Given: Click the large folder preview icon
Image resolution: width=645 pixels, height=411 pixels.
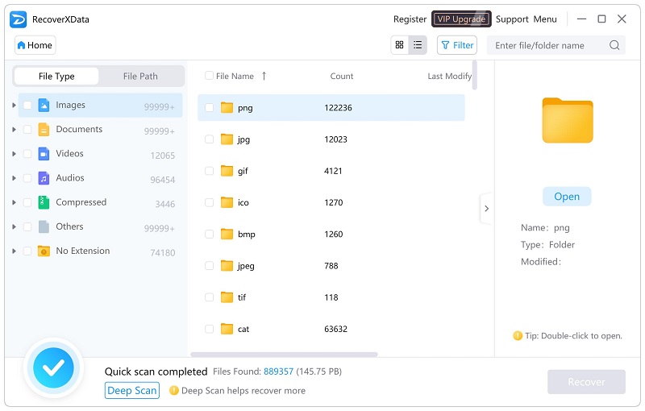Looking at the screenshot, I should point(567,119).
